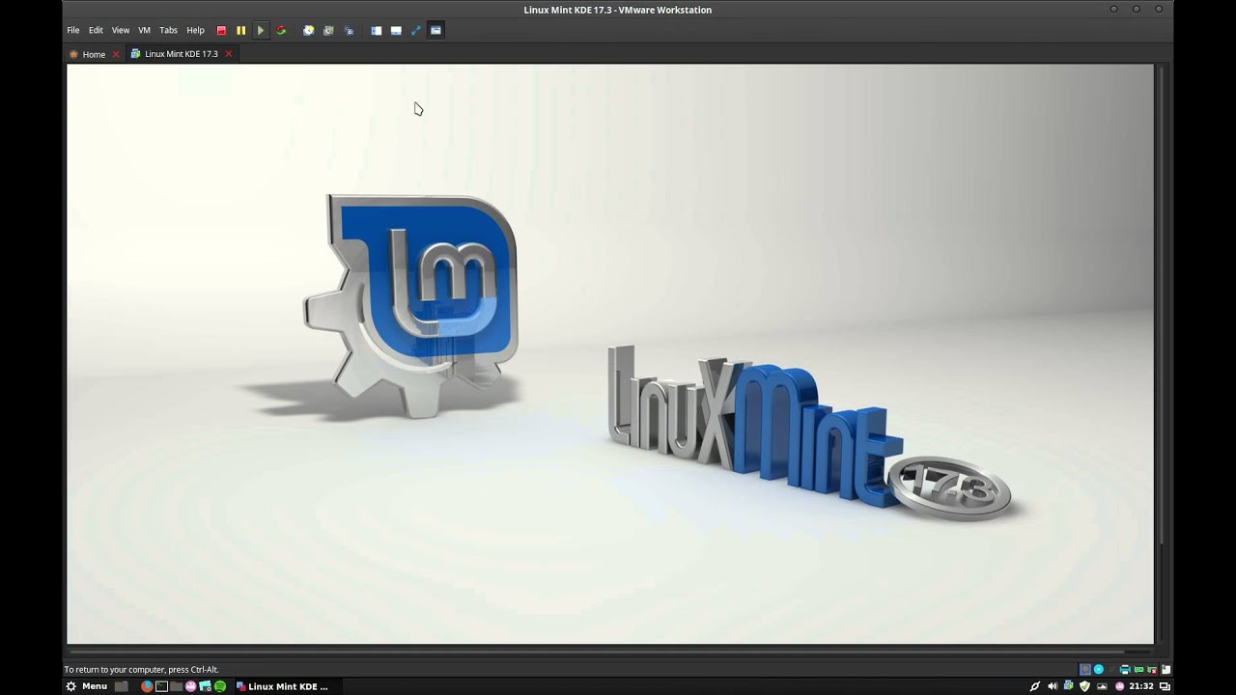Viewport: 1236px width, 695px height.
Task: Close the Linux Mint KDE 17.3 tab
Action: [229, 54]
